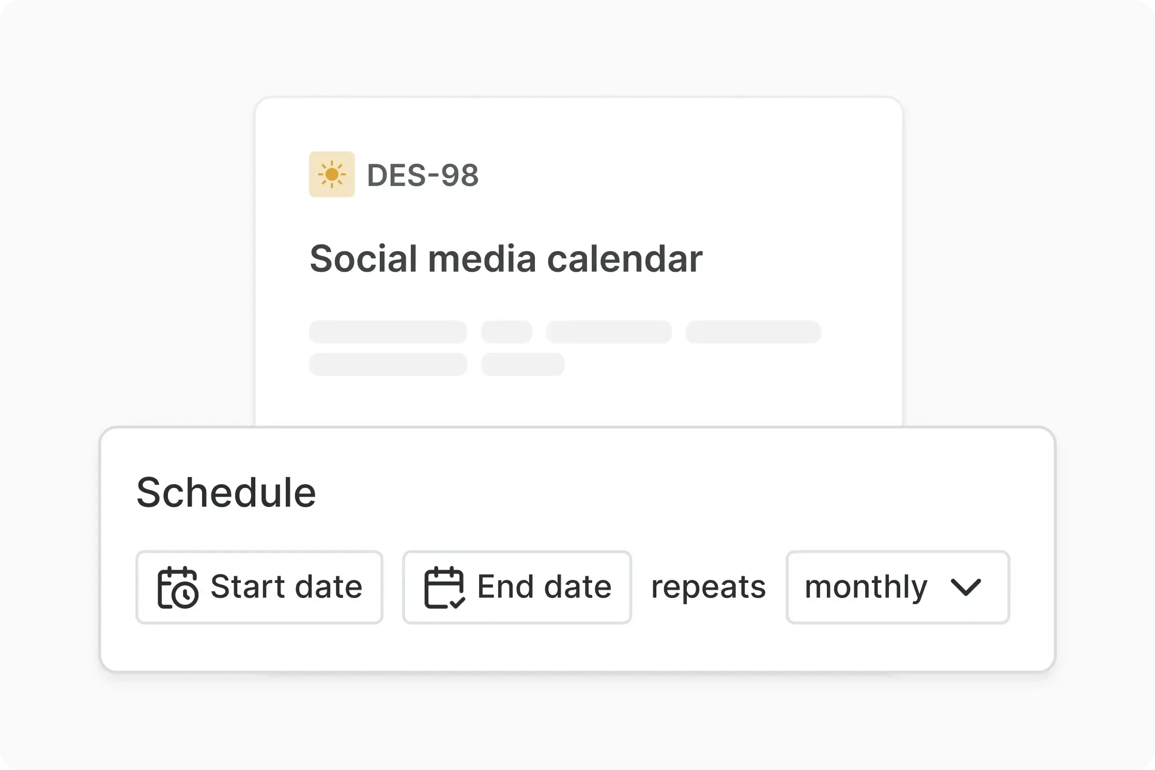Click the calendar-clock icon in Start date
The height and width of the screenshot is (770, 1155).
pyautogui.click(x=178, y=588)
